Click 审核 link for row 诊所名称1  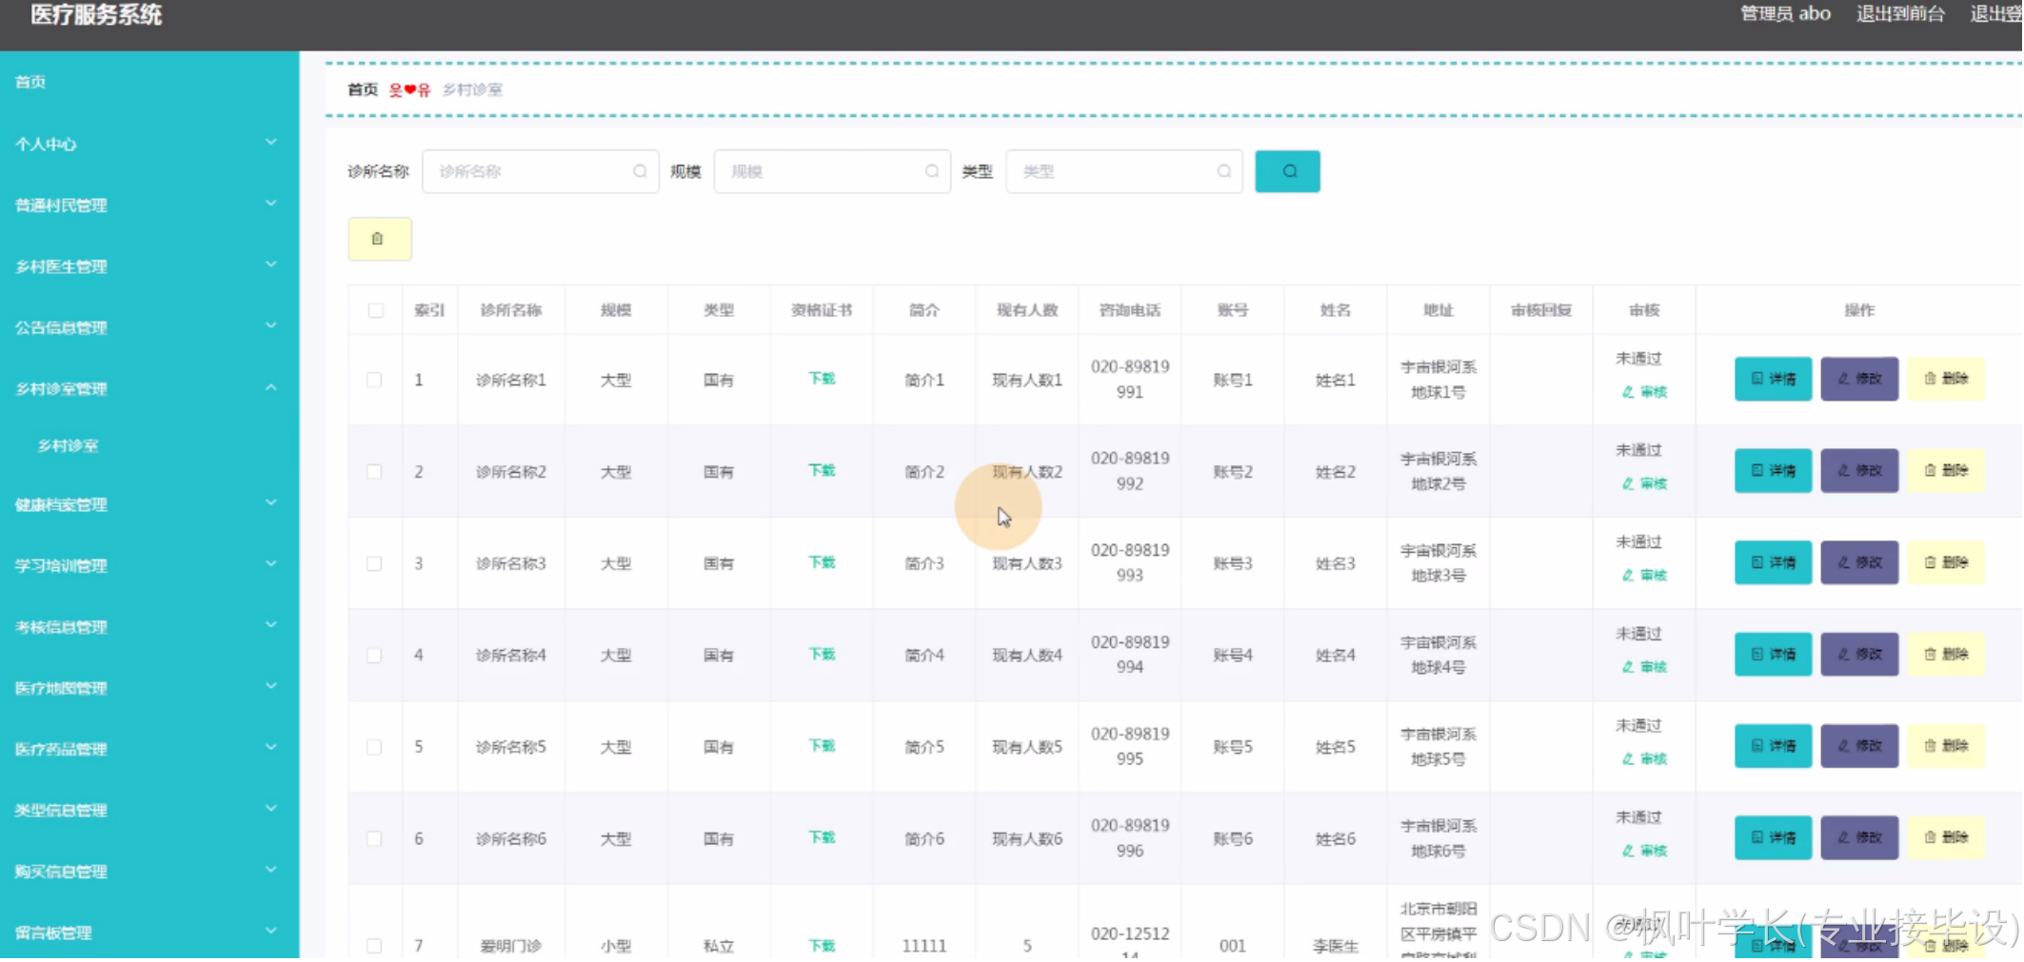coord(1644,392)
